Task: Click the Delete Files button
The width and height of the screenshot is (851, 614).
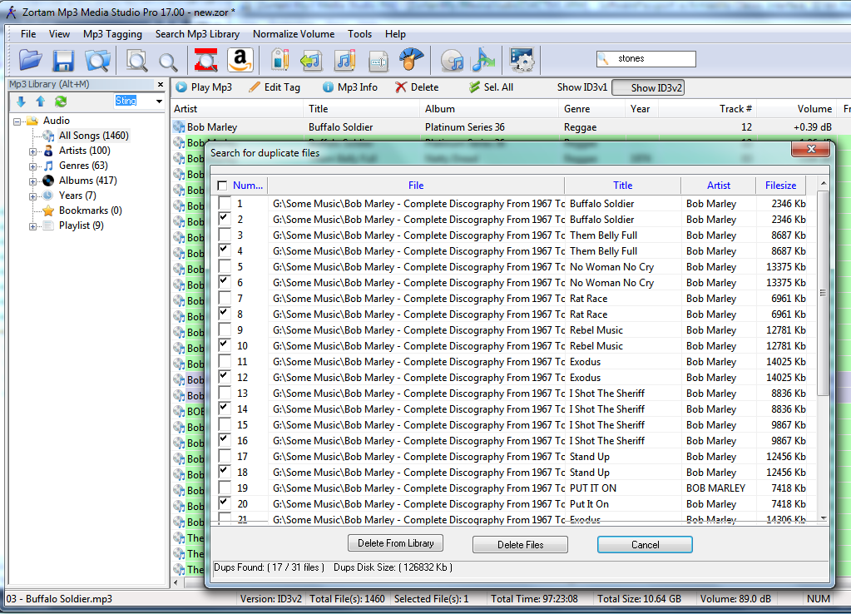Action: pyautogui.click(x=520, y=544)
